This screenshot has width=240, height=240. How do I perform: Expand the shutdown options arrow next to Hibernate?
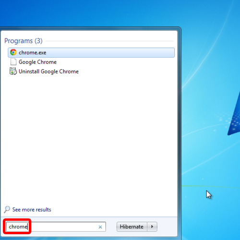152,227
